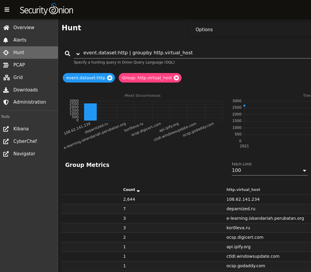The height and width of the screenshot is (272, 311).
Task: Click the Group Metrics heading
Action: pos(87,165)
